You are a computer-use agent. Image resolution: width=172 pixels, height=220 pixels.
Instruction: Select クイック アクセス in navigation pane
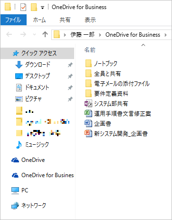pyautogui.click(x=38, y=53)
